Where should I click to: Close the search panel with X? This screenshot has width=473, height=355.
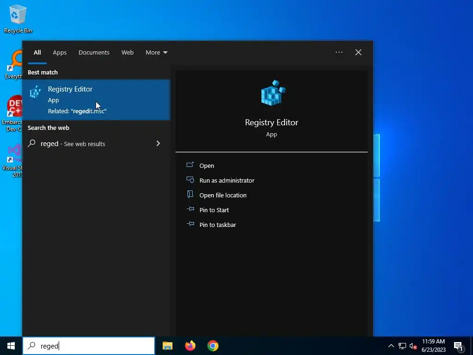[x=358, y=52]
